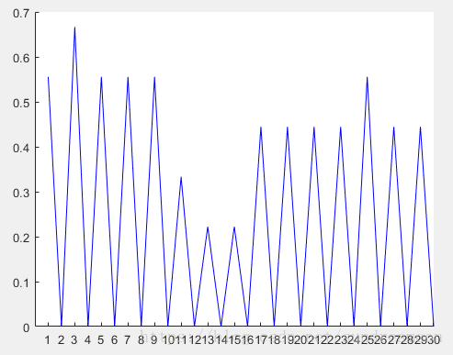
Task: Click the y-axis tick label 0.7
Action: click(x=21, y=13)
